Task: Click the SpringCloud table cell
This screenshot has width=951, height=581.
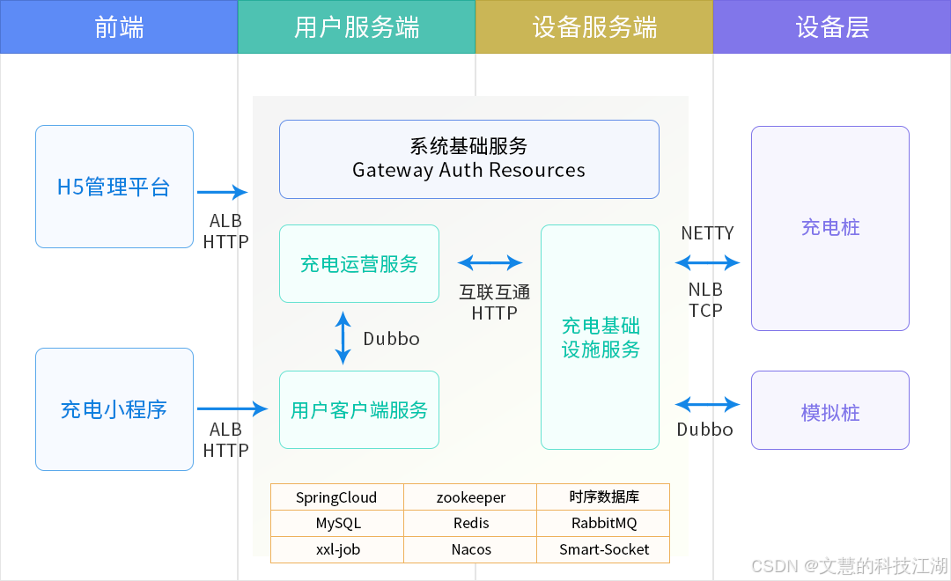Action: pos(337,497)
